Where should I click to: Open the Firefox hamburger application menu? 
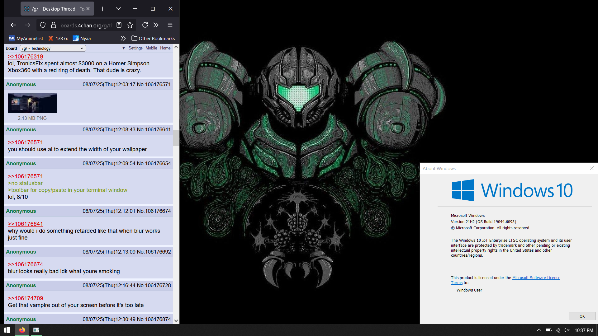pyautogui.click(x=170, y=25)
